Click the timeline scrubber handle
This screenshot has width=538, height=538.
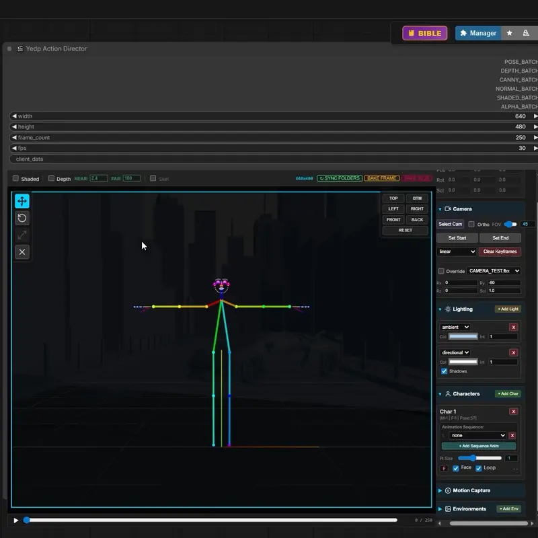pos(26,520)
